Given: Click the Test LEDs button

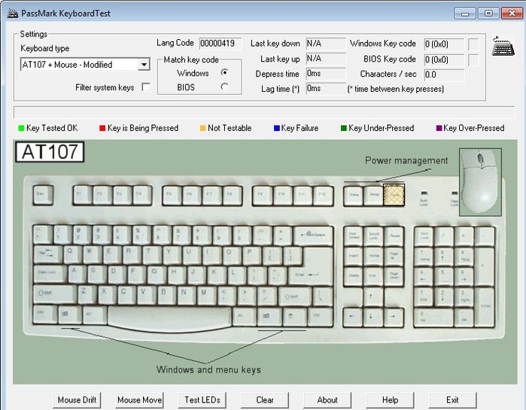Looking at the screenshot, I should pyautogui.click(x=202, y=400).
